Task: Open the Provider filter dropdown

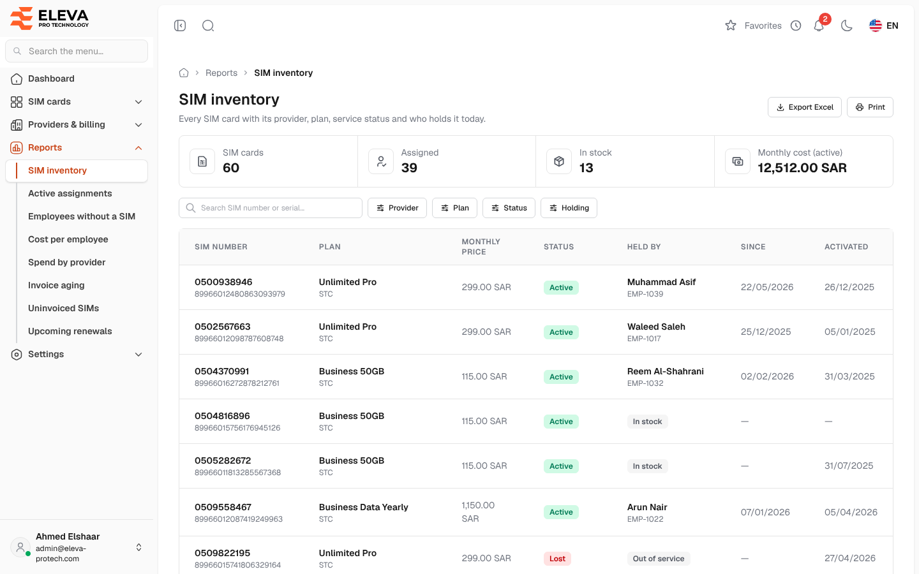Action: pyautogui.click(x=397, y=208)
